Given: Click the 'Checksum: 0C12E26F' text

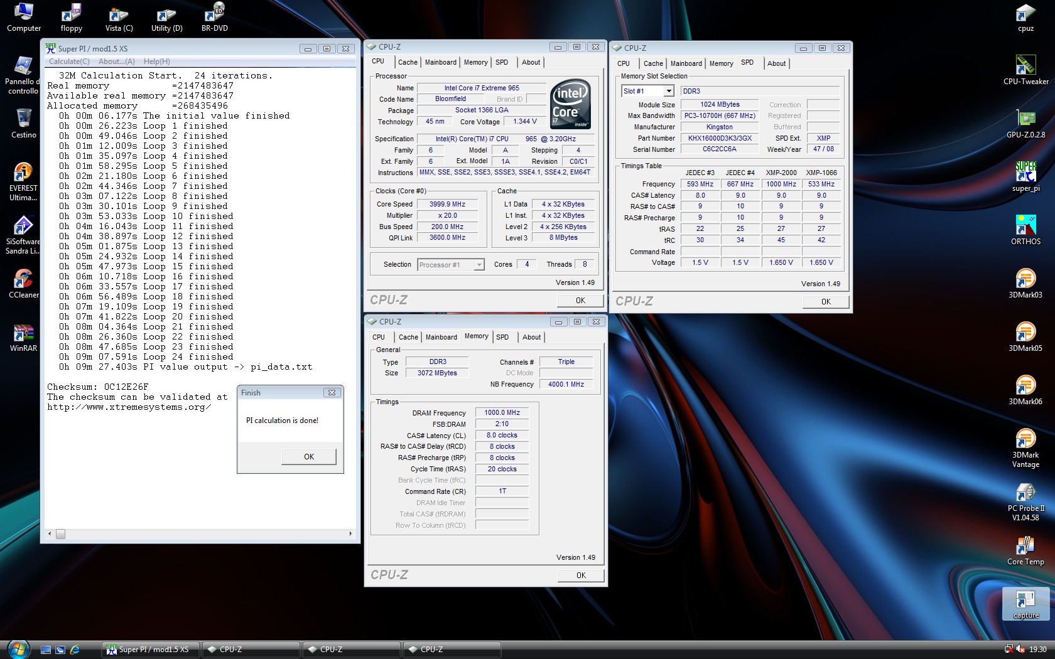Looking at the screenshot, I should tap(98, 387).
